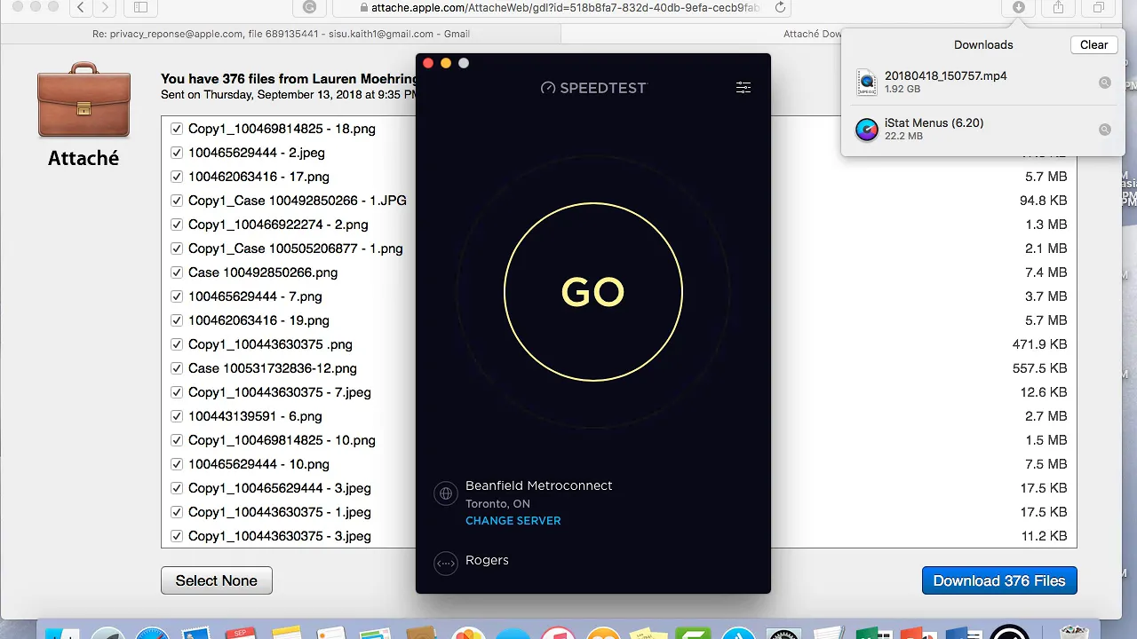
Task: Open the Trash in the Dock
Action: (1075, 632)
